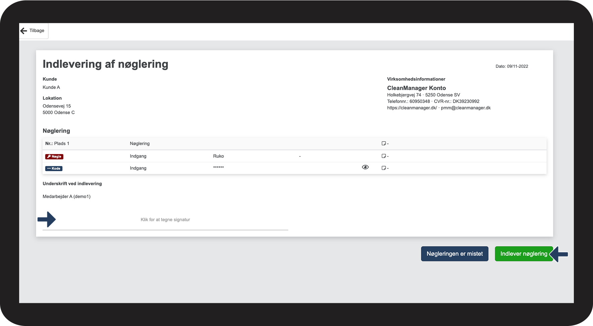Click the CleanManager Konto company name

416,88
